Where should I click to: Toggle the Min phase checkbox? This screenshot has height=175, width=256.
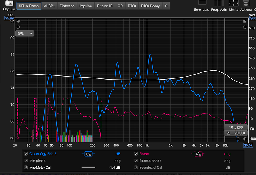click(x=26, y=161)
